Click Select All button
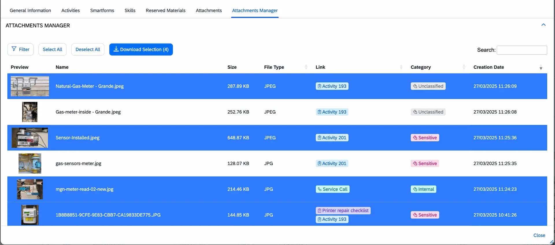This screenshot has width=555, height=245. [x=52, y=49]
